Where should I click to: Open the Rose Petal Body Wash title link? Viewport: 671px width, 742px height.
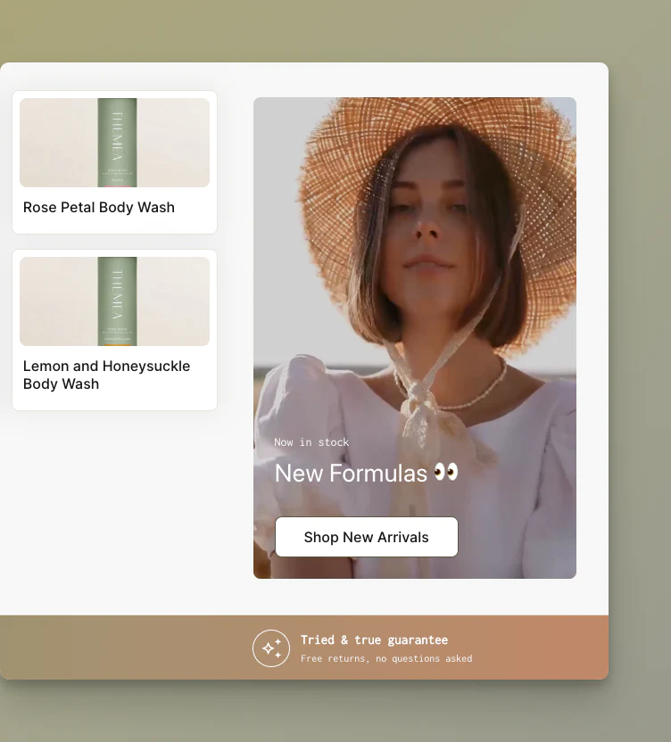pyautogui.click(x=99, y=208)
